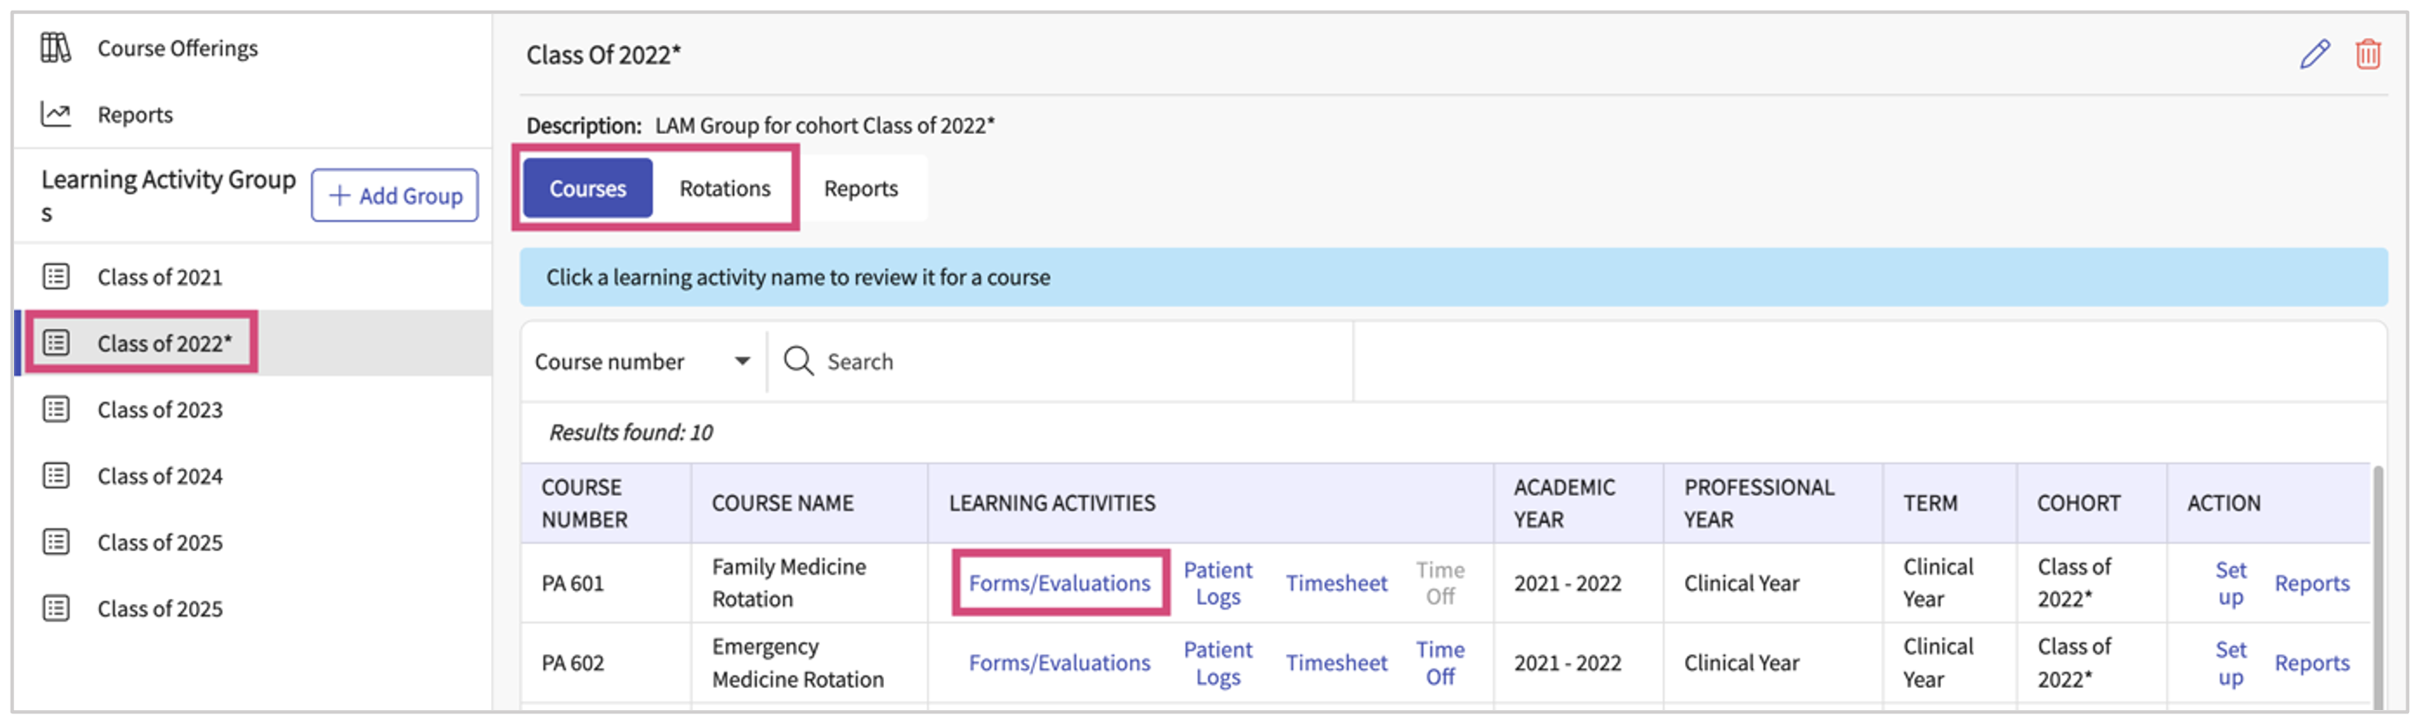This screenshot has height=725, width=2418.
Task: Click the table's vertical scrollbar
Action: (x=2376, y=581)
